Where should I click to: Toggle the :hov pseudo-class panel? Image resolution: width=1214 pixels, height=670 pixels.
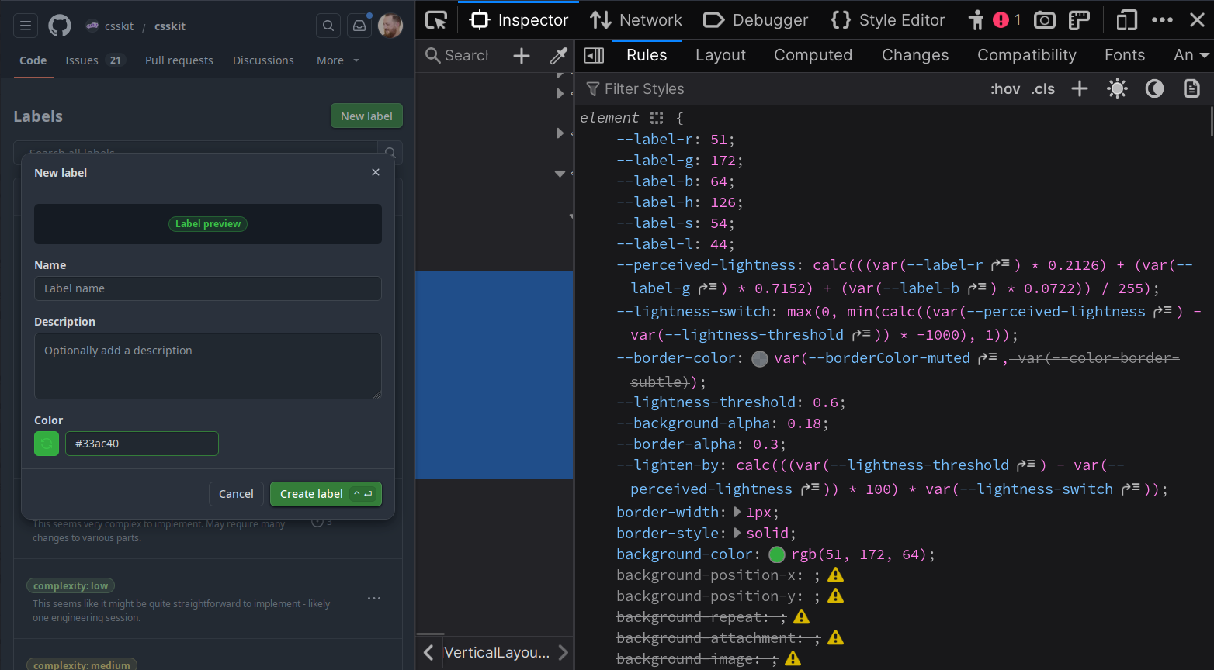pyautogui.click(x=1005, y=88)
